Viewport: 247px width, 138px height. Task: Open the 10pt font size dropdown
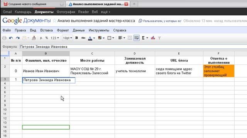click(68, 38)
